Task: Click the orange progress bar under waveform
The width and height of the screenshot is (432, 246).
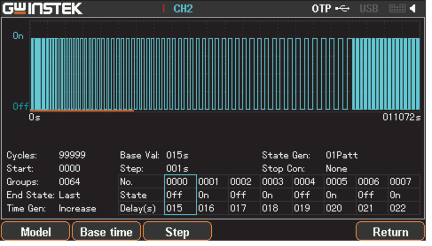Action: click(x=82, y=111)
